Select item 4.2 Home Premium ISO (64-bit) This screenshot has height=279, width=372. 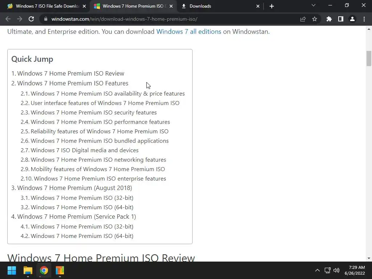[x=82, y=236]
